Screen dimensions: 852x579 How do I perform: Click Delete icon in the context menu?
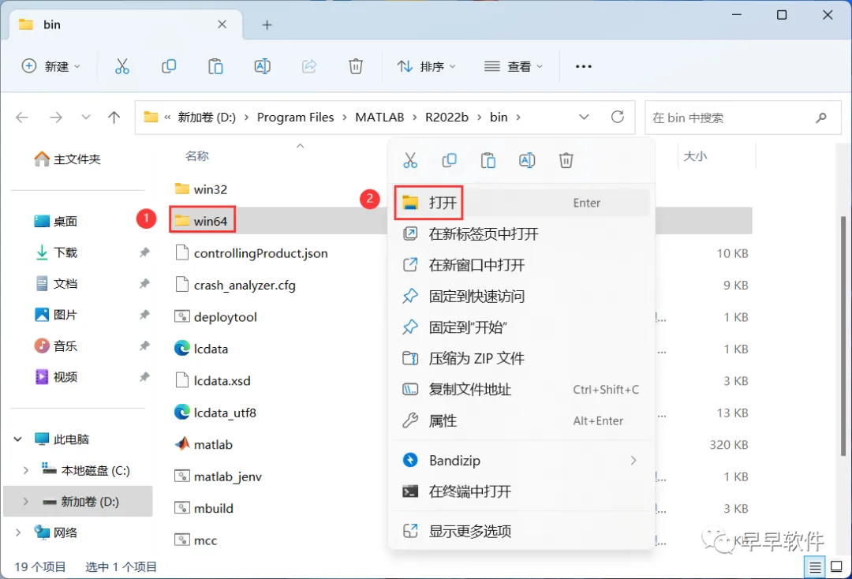click(566, 160)
